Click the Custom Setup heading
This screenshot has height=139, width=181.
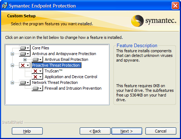pyautogui.click(x=21, y=16)
